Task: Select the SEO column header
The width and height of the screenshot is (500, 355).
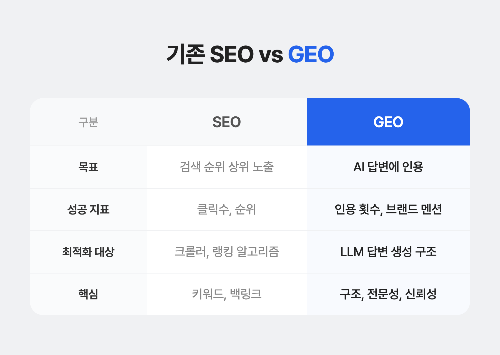Action: point(227,122)
